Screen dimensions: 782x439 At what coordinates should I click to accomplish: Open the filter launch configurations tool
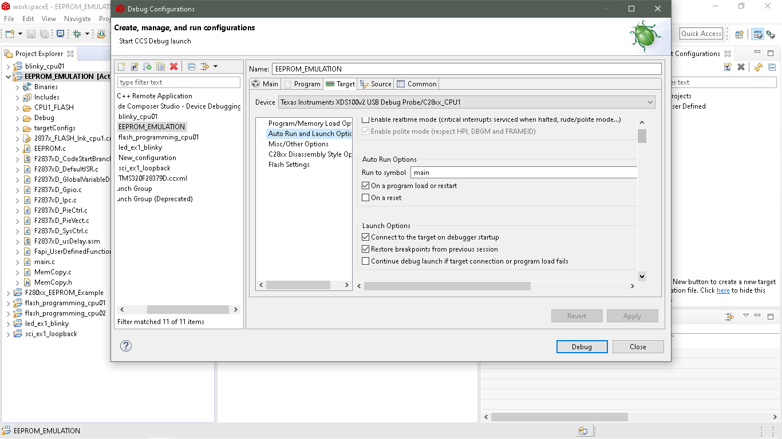click(x=204, y=66)
